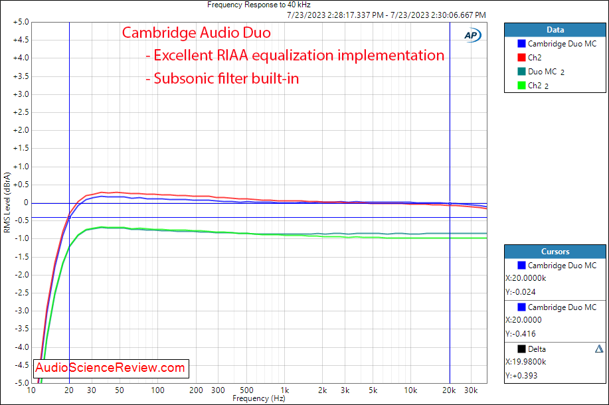This screenshot has height=405, width=609.
Task: Click the Y:-0.416 cursor value
Action: [x=521, y=334]
